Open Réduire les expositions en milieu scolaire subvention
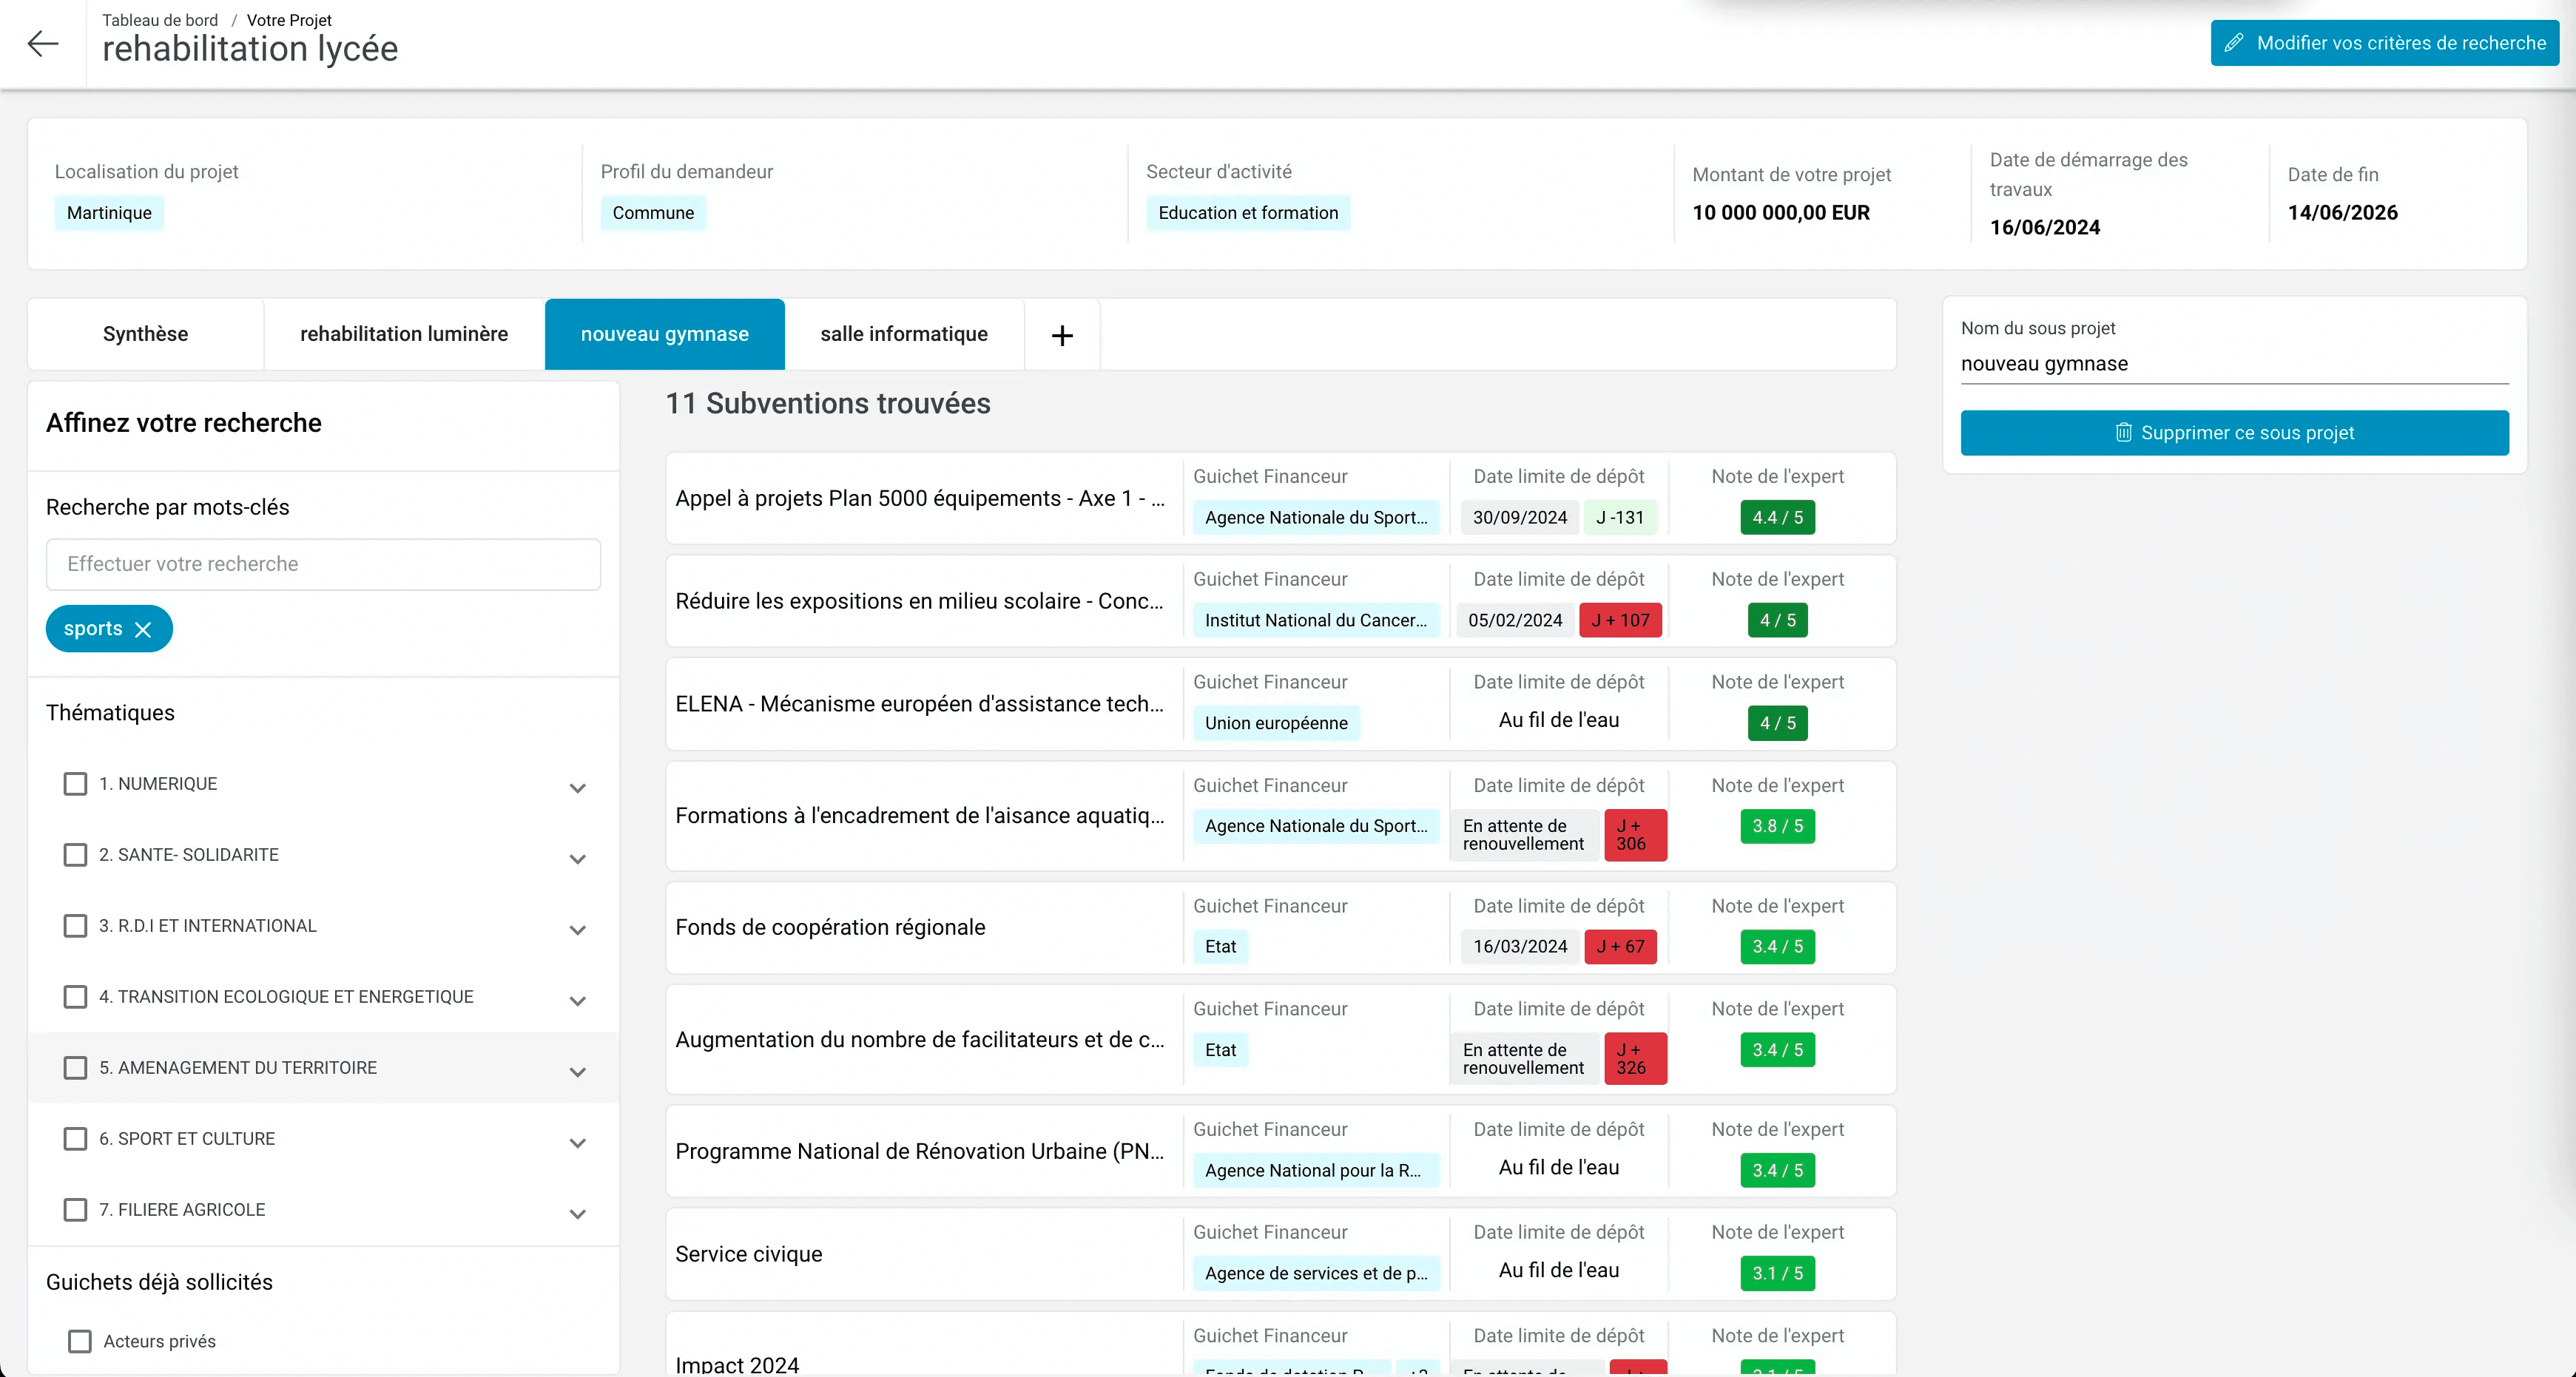 [x=920, y=600]
